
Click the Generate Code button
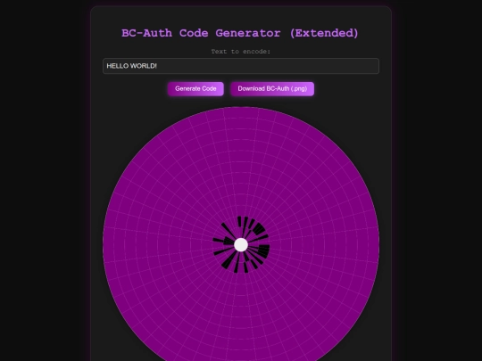195,89
